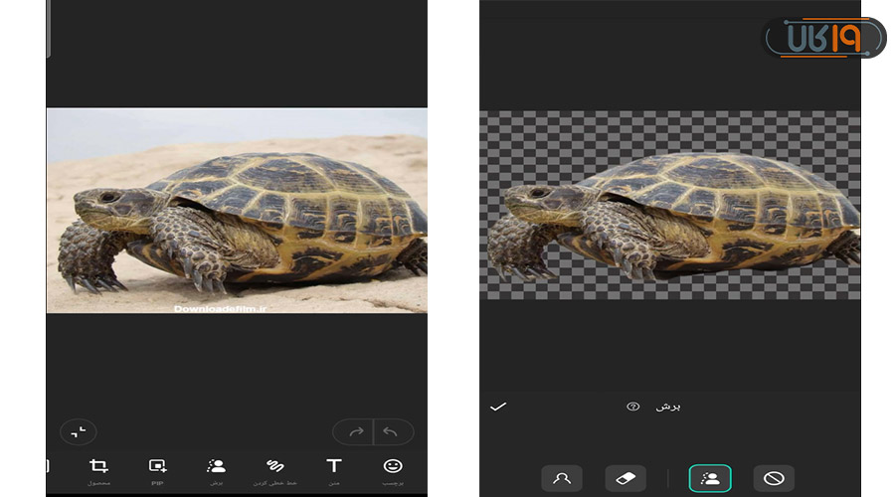Select the none circle-slash cutout option

pyautogui.click(x=774, y=478)
